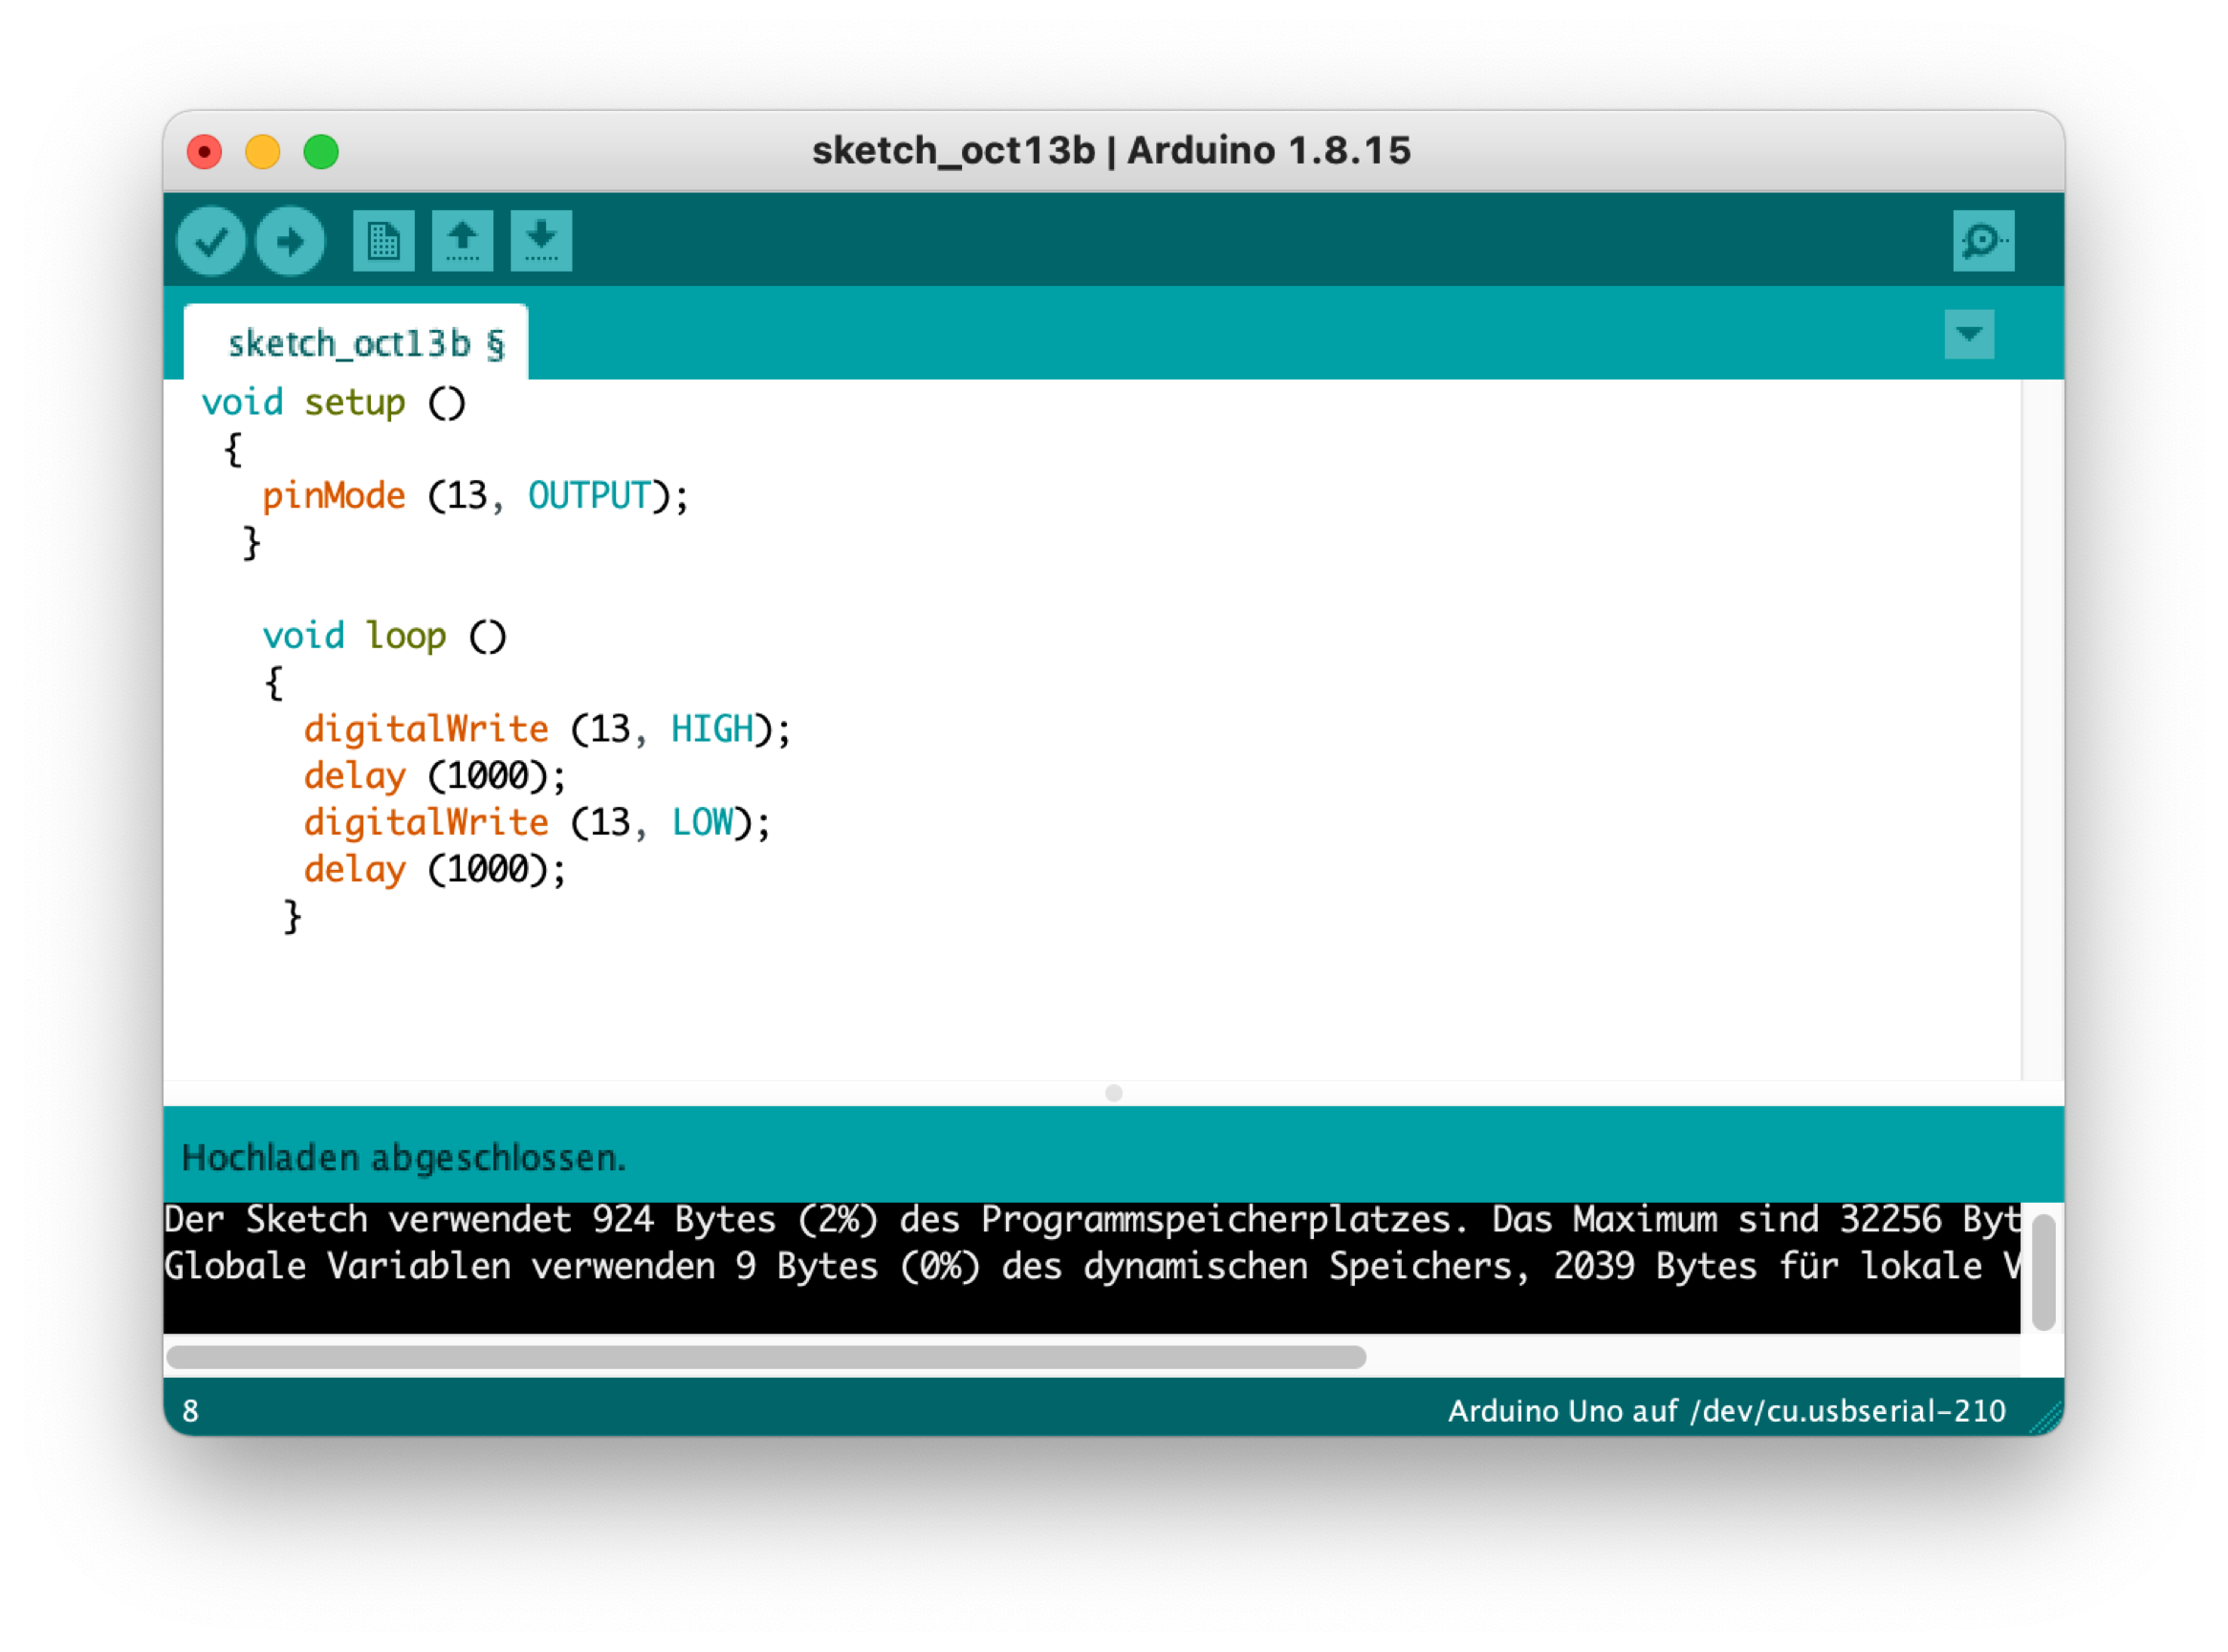Click the 'Hochladen abgeschlossen.' status message
The height and width of the screenshot is (1652, 2228).
point(404,1158)
